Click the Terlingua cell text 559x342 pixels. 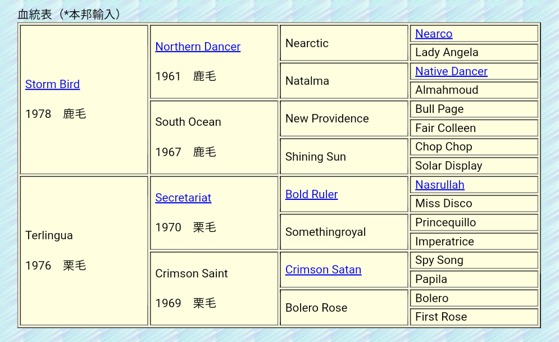[x=49, y=235]
